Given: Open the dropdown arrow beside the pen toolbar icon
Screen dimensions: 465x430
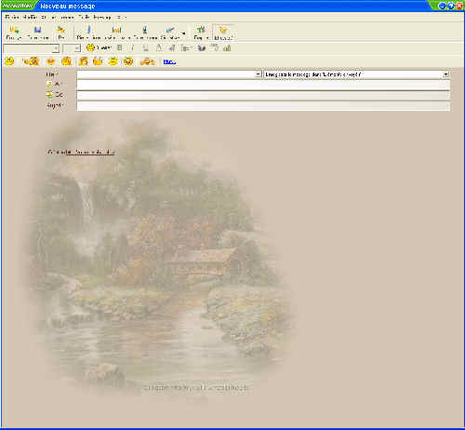Looking at the screenshot, I should (183, 33).
